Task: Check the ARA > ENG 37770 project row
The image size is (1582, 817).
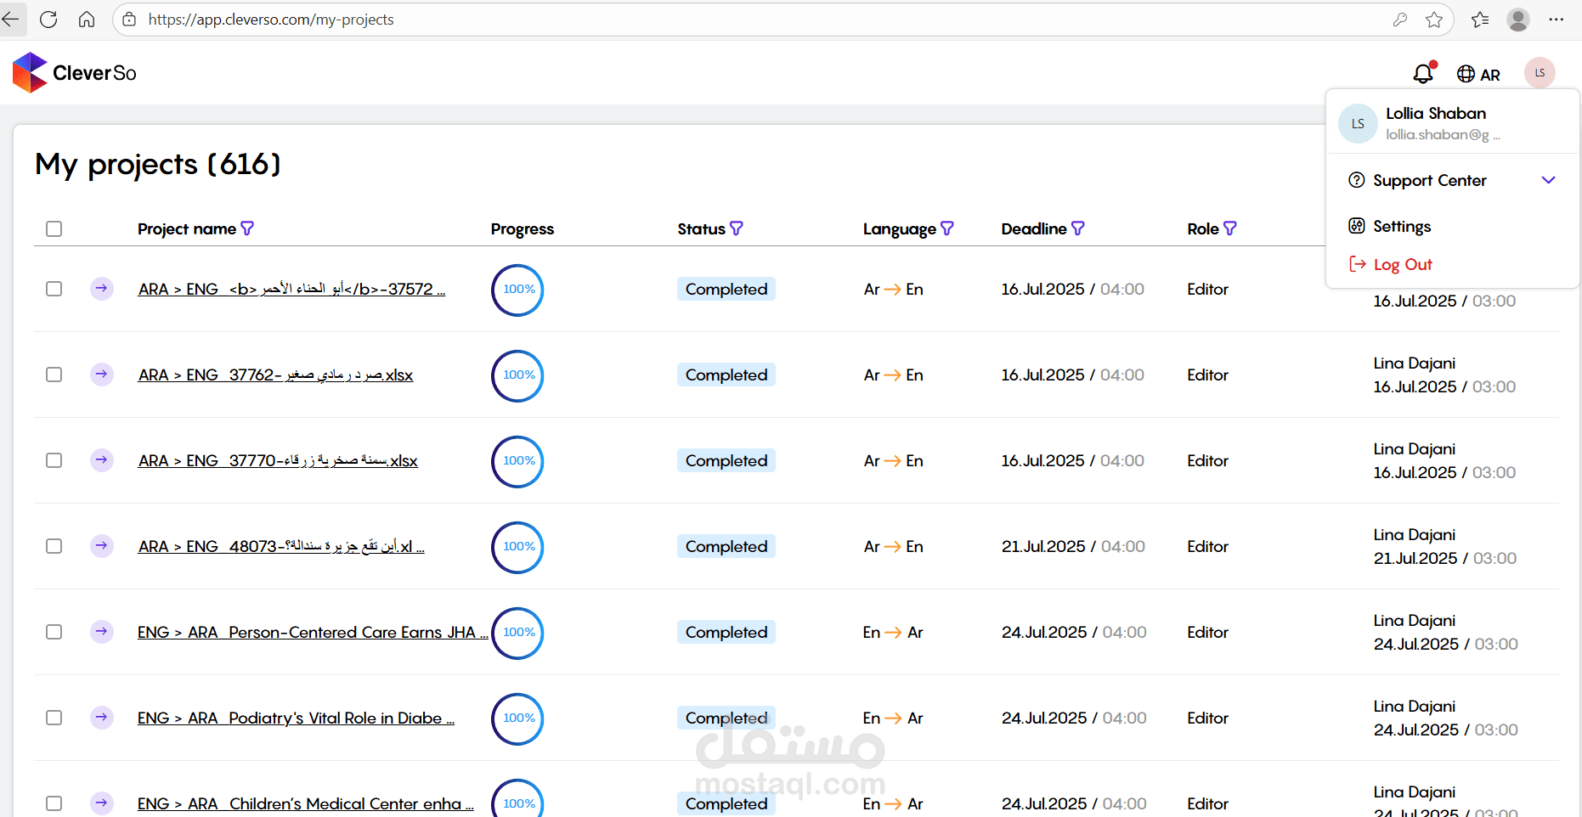Action: tap(54, 460)
